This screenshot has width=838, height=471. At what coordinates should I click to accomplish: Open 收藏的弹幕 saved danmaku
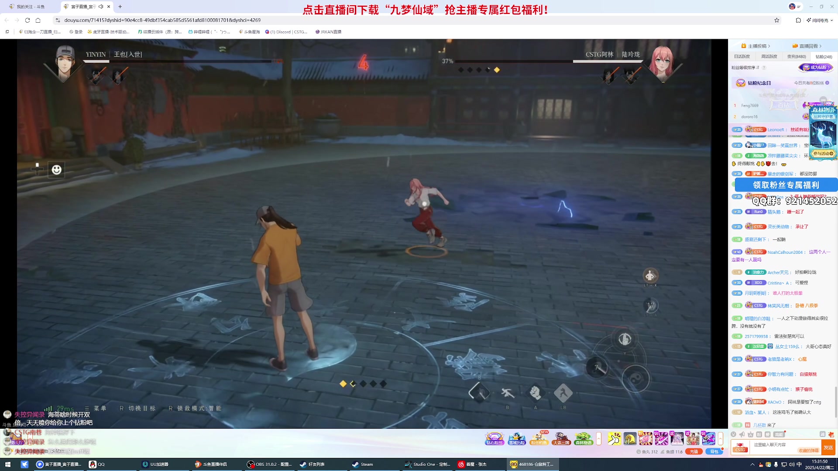pyautogui.click(x=808, y=451)
